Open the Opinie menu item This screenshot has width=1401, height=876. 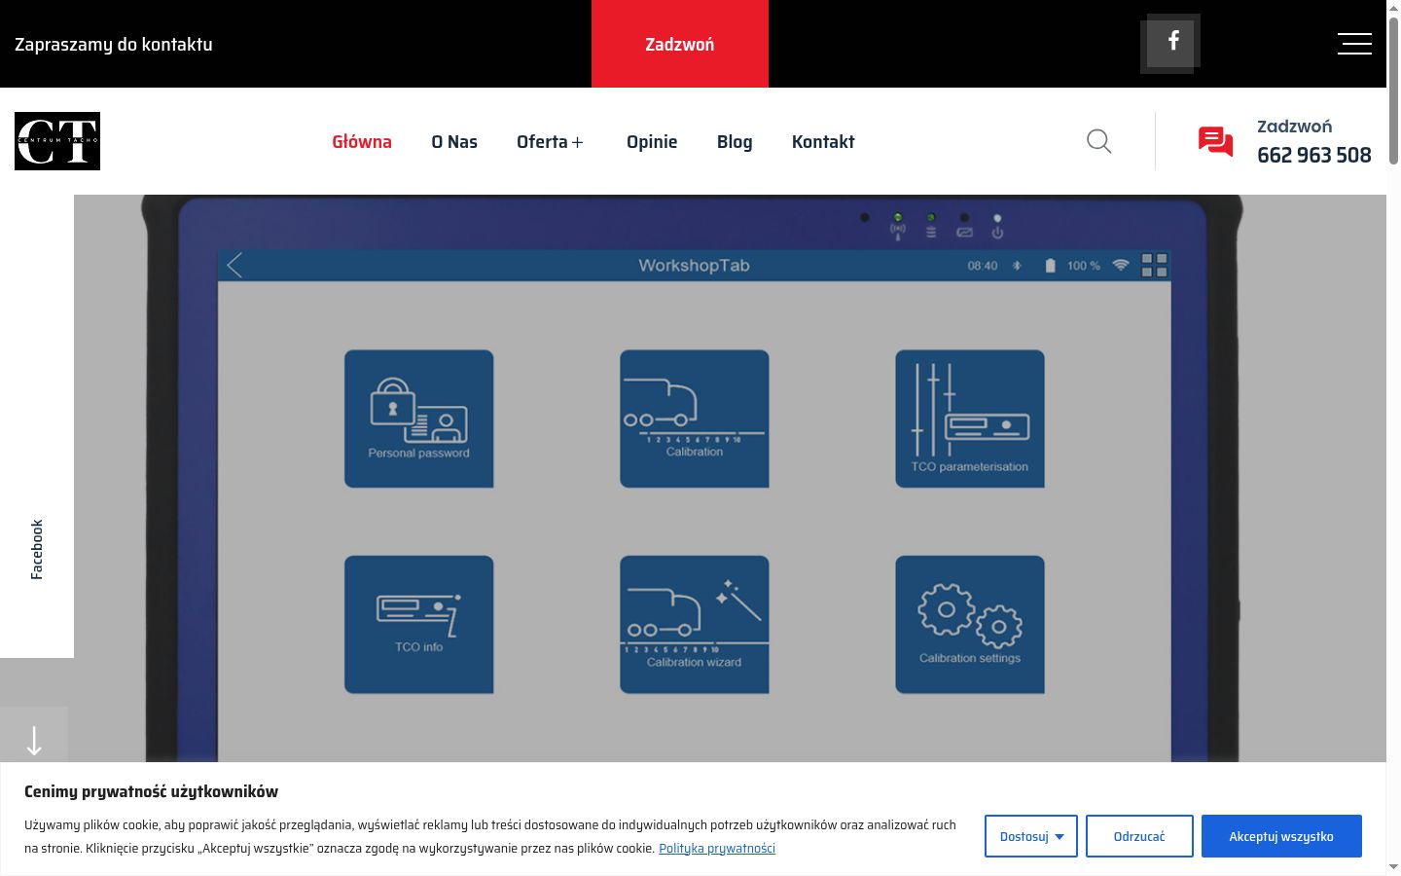pos(652,141)
